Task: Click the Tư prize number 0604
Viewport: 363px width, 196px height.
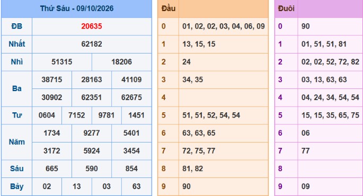Action: (47, 115)
